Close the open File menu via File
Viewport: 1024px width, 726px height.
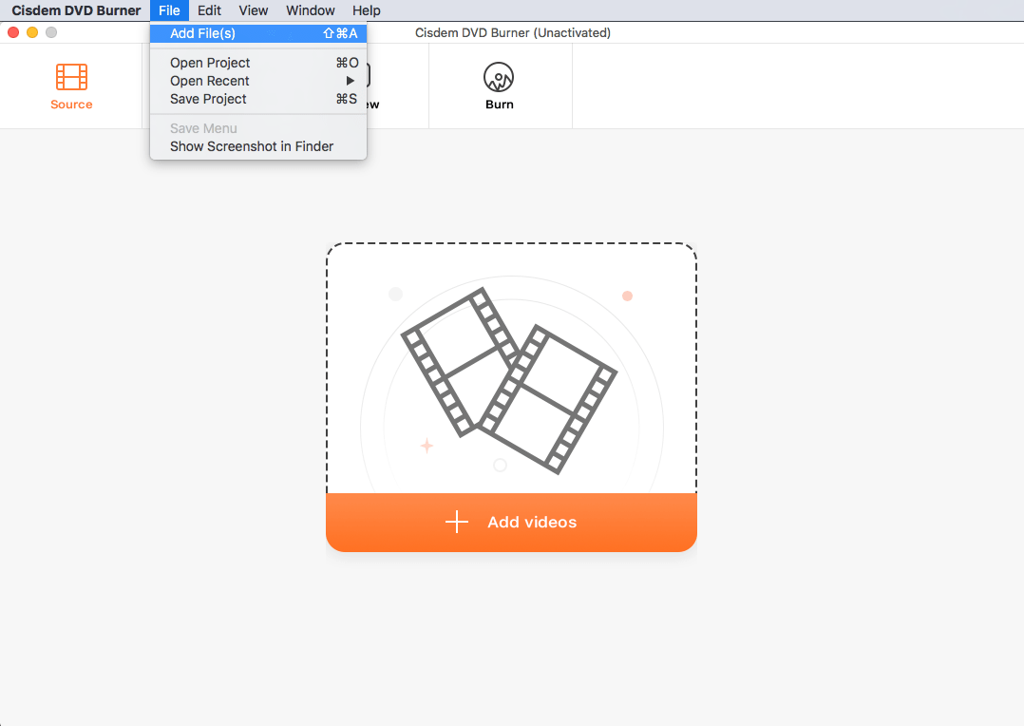tap(169, 10)
